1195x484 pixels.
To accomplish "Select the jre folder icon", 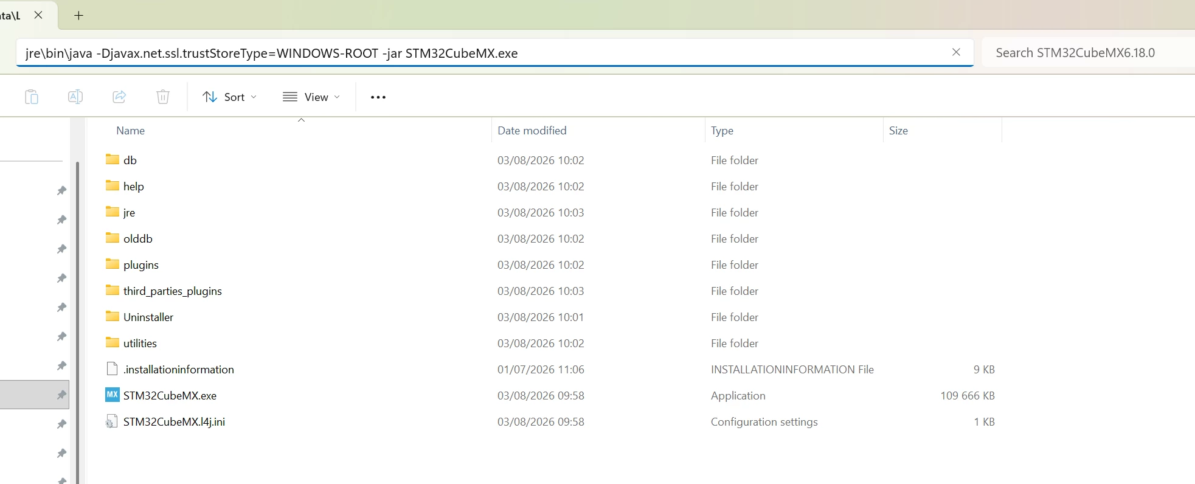I will pyautogui.click(x=113, y=212).
